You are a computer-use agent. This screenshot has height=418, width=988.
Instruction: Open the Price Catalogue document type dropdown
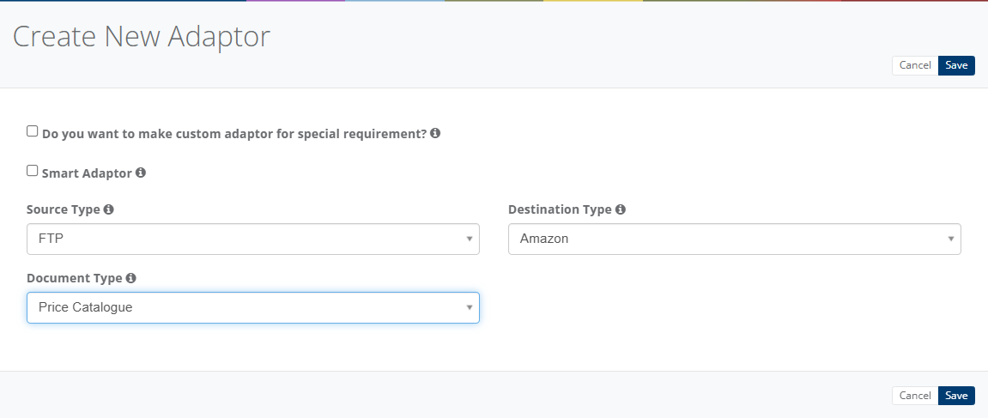[x=252, y=307]
